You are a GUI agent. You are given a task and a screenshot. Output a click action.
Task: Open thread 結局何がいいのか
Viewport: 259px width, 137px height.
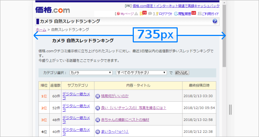click(x=115, y=96)
